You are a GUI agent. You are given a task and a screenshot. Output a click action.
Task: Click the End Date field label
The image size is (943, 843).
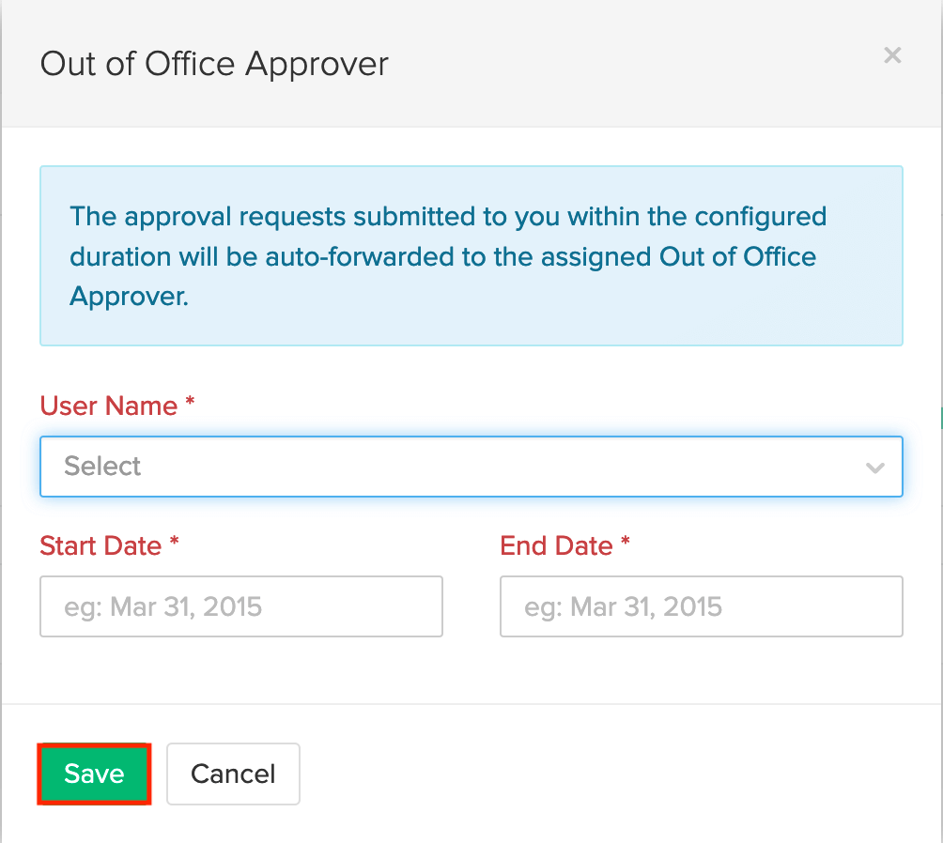coord(556,546)
